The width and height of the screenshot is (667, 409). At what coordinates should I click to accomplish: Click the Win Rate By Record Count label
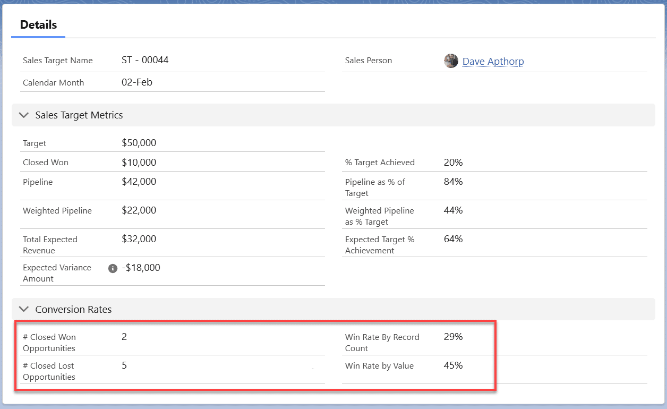382,343
